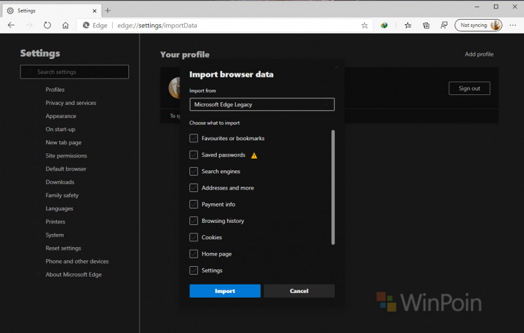Open On start-up settings
Viewport: 524px width, 333px height.
60,129
